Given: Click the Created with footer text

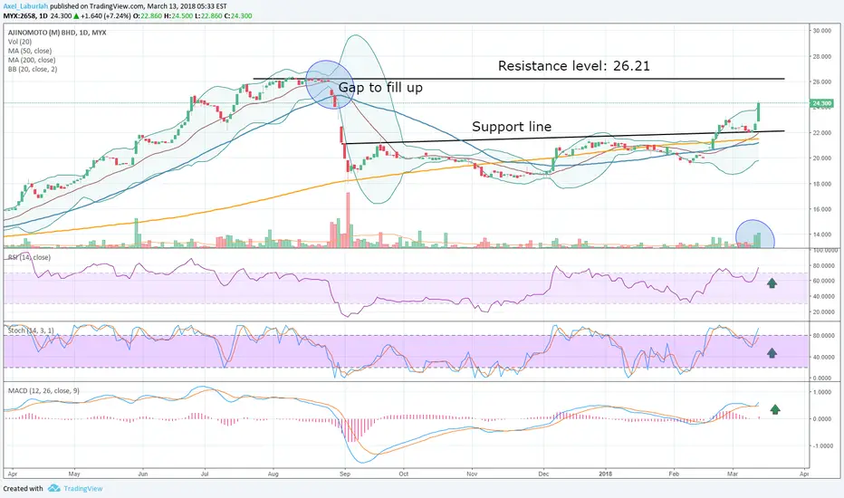Looking at the screenshot, I should [24, 489].
